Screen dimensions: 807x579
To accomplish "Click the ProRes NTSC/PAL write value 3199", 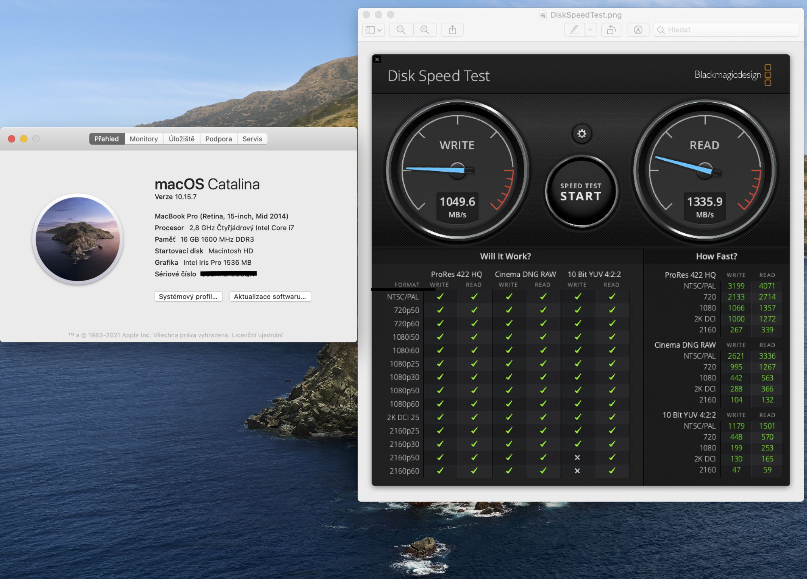I will (x=736, y=286).
